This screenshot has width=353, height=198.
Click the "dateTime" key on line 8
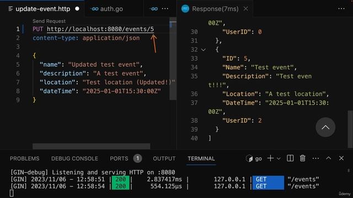tap(57, 91)
